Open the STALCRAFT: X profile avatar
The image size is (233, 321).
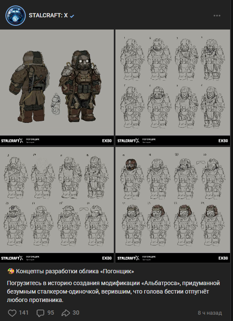[16, 16]
